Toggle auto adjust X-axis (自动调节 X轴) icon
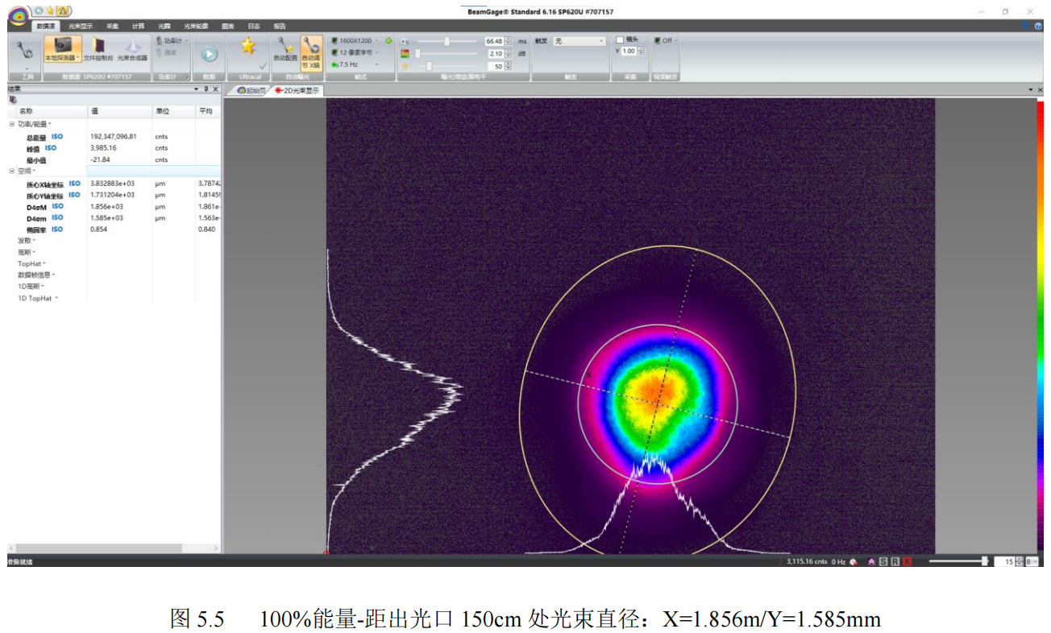 point(310,51)
